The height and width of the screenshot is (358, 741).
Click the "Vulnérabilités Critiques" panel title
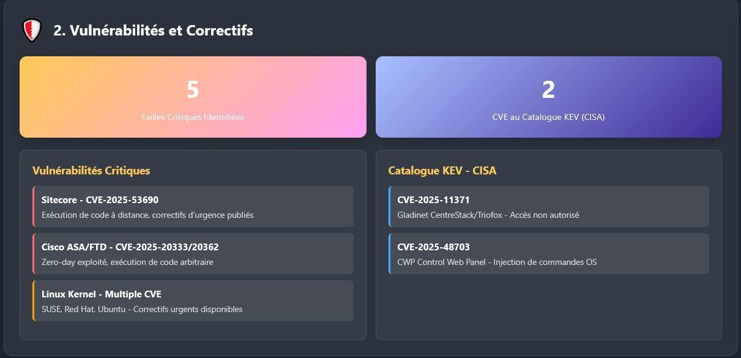click(x=91, y=171)
